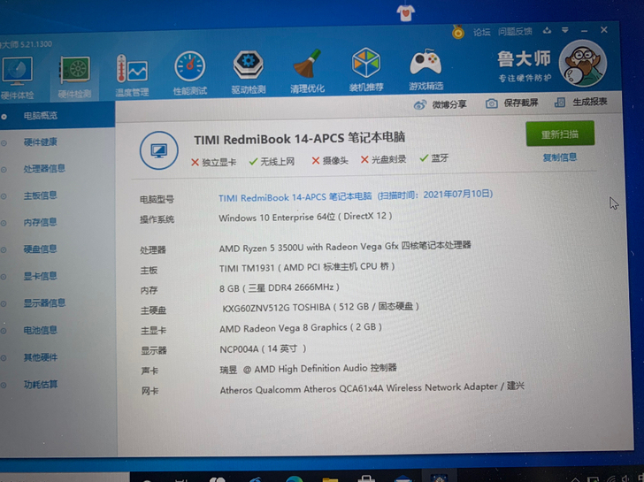Viewport: 644px width, 482px height.
Task: Select 显示器信息 in the sidebar
Action: 44,303
